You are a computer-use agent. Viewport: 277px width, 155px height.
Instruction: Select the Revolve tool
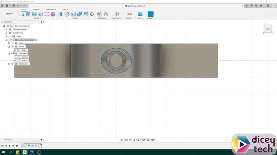[34, 14]
